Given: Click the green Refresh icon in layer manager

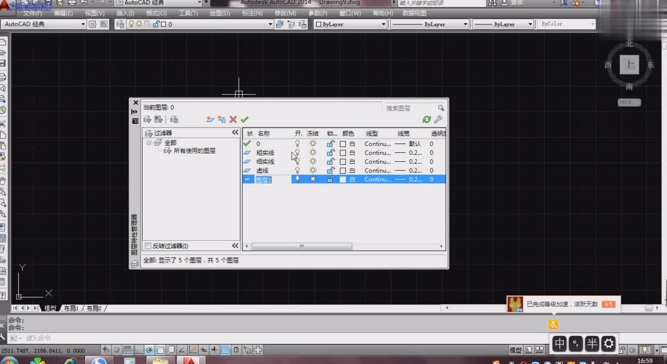Looking at the screenshot, I should (x=427, y=120).
